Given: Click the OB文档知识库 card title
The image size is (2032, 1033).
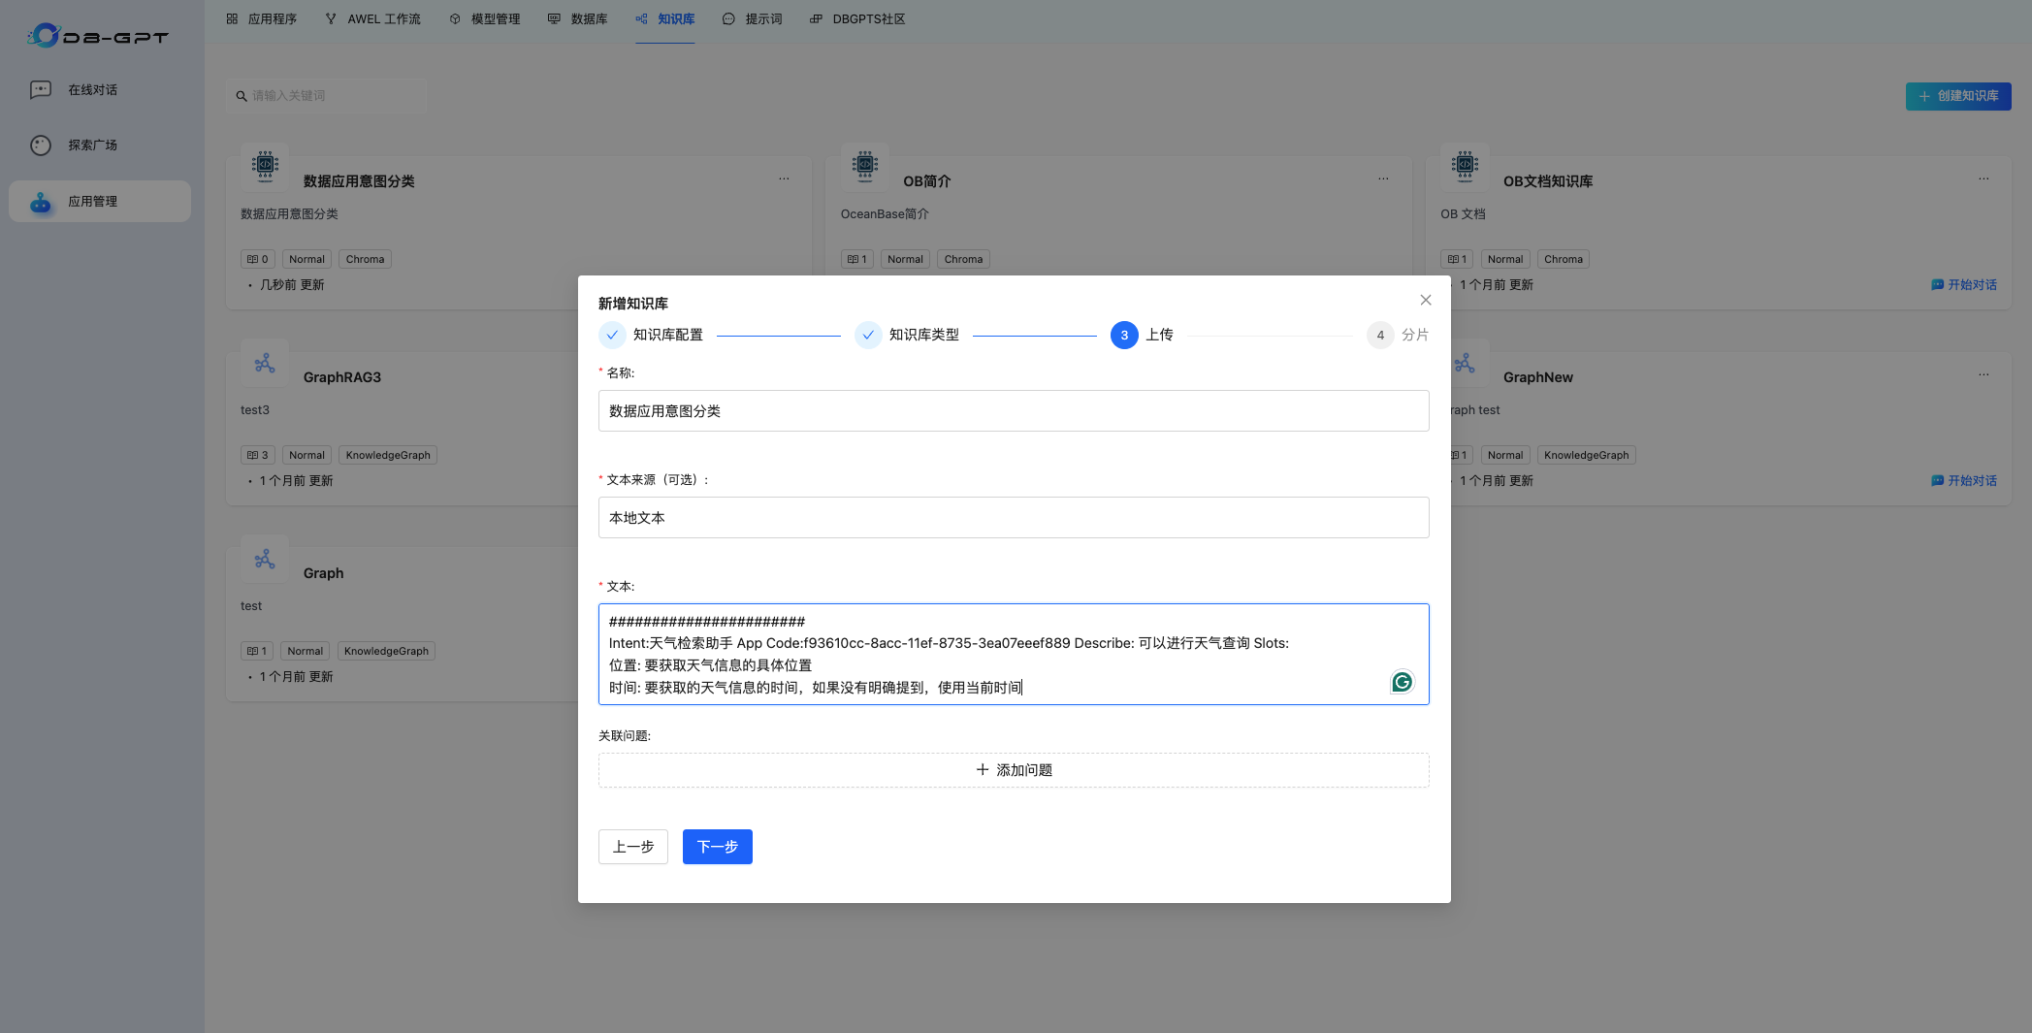Looking at the screenshot, I should (x=1548, y=181).
